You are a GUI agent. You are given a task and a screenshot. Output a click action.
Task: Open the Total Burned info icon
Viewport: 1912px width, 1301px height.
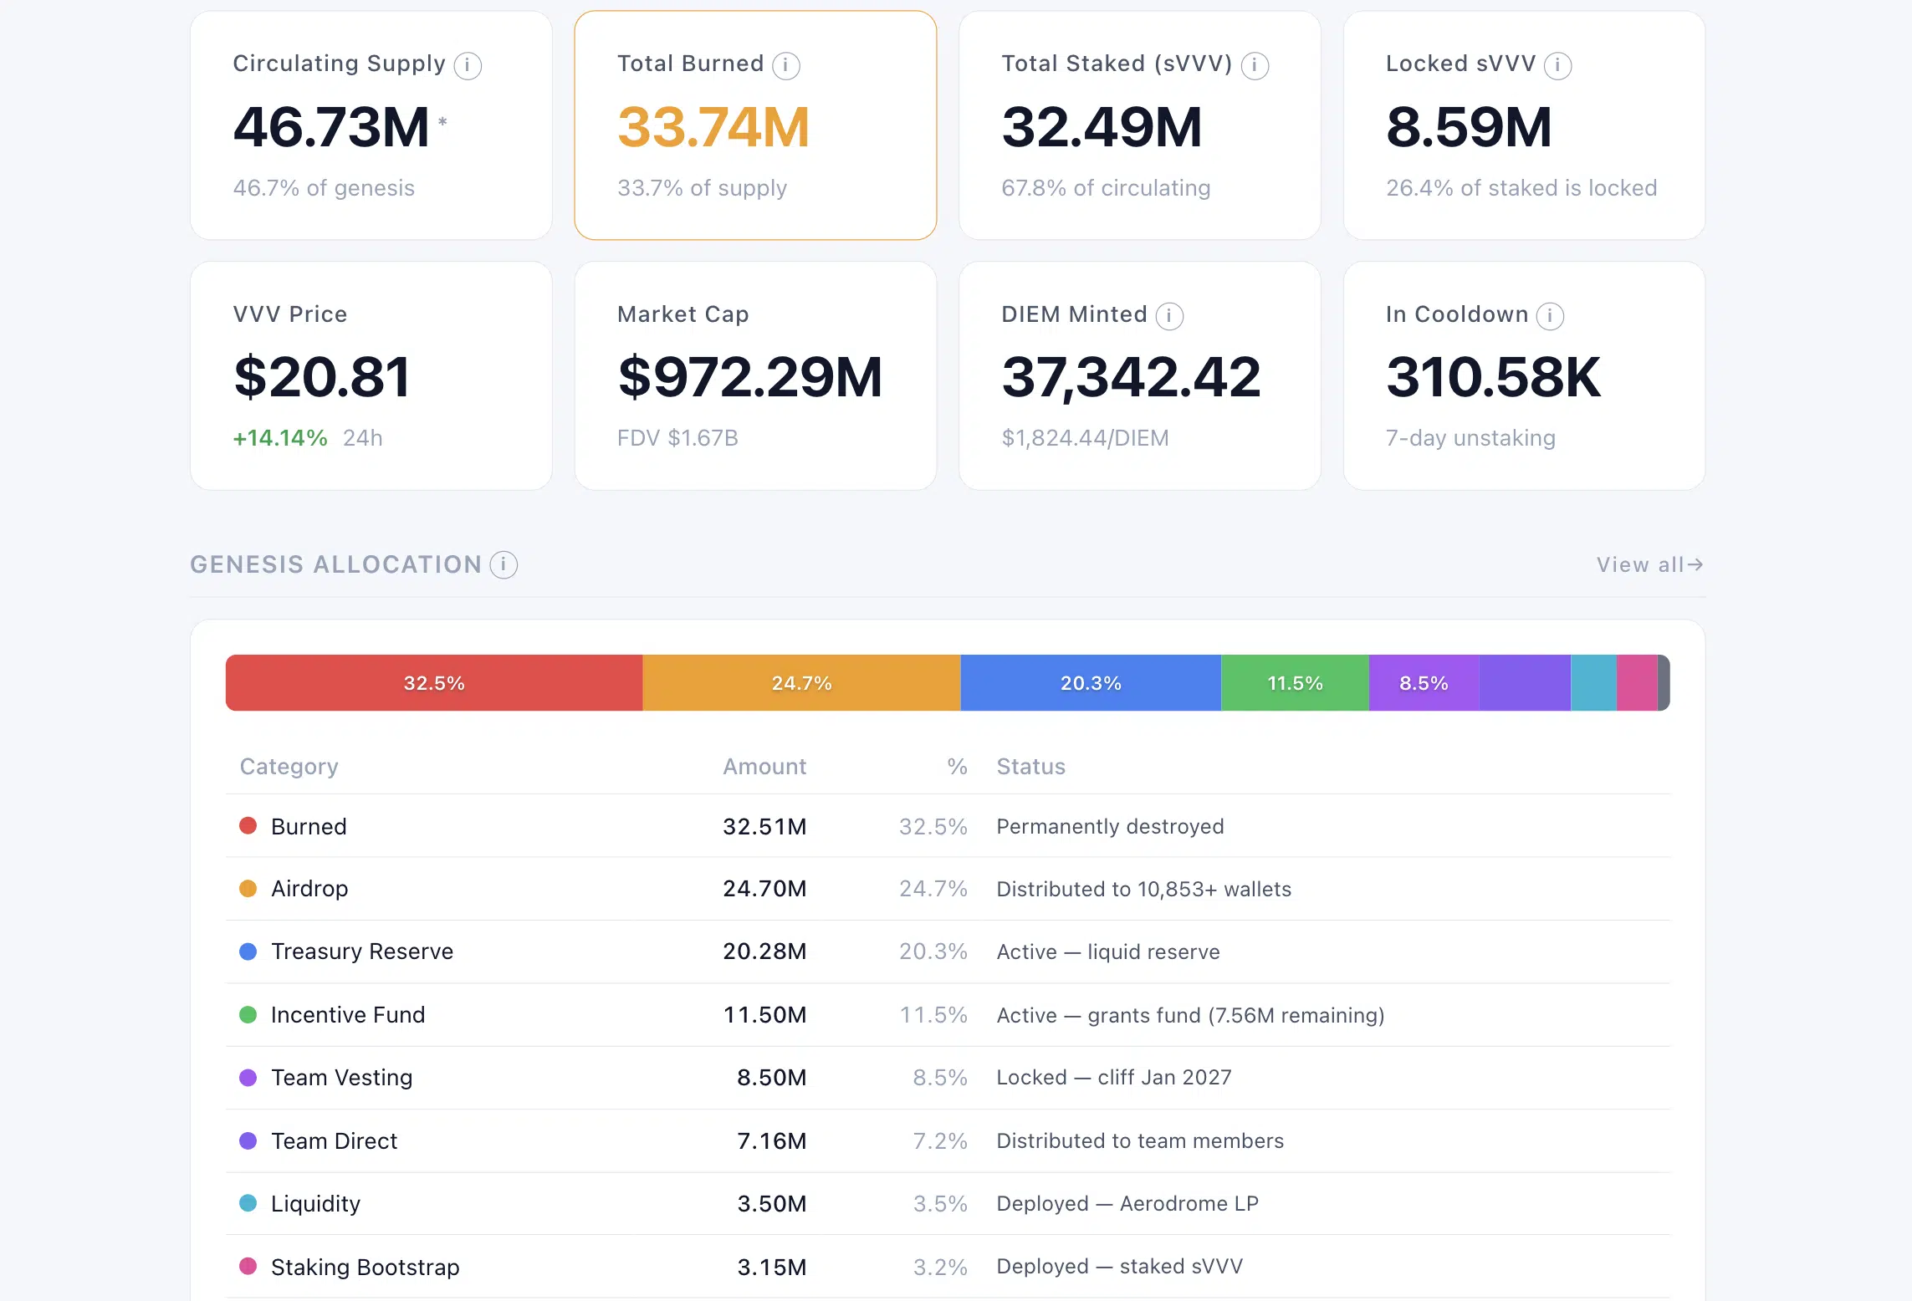click(x=785, y=65)
